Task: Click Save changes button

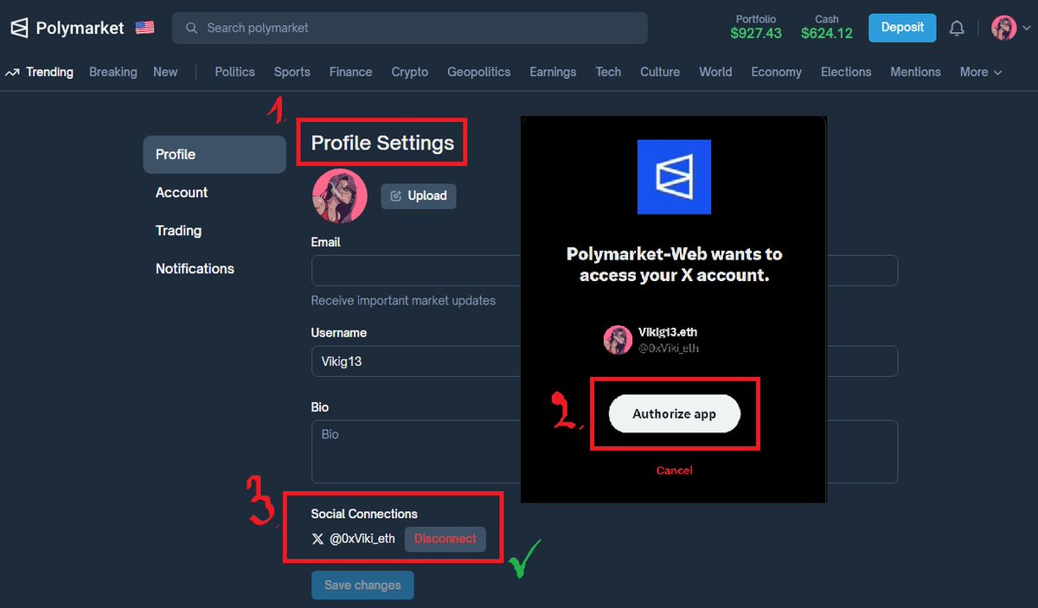Action: (x=362, y=585)
